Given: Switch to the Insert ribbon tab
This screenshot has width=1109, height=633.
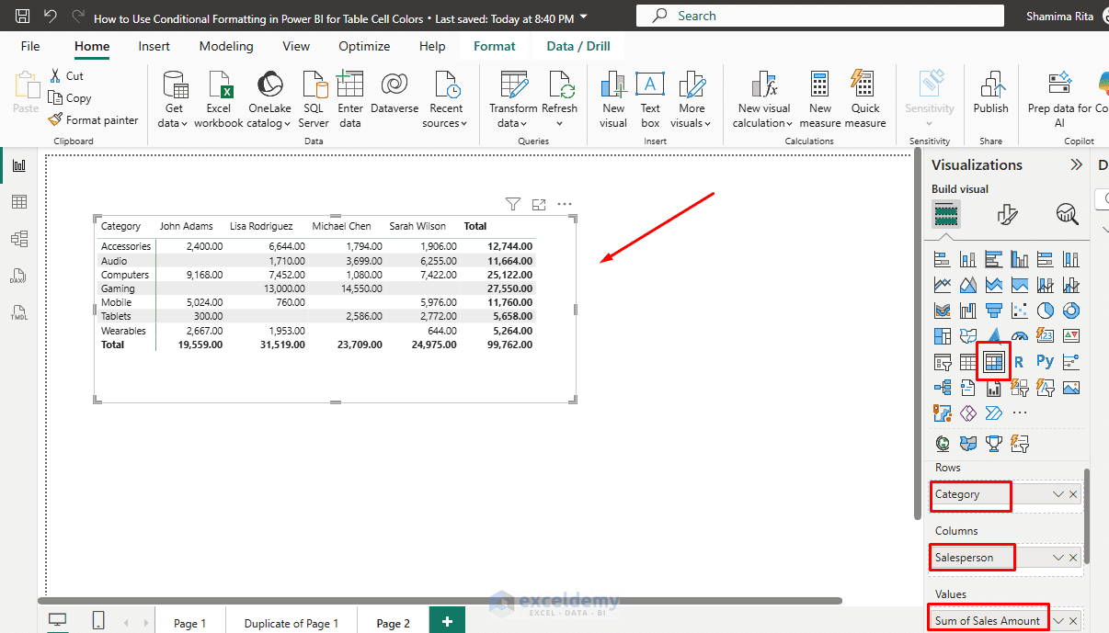Looking at the screenshot, I should coord(154,46).
